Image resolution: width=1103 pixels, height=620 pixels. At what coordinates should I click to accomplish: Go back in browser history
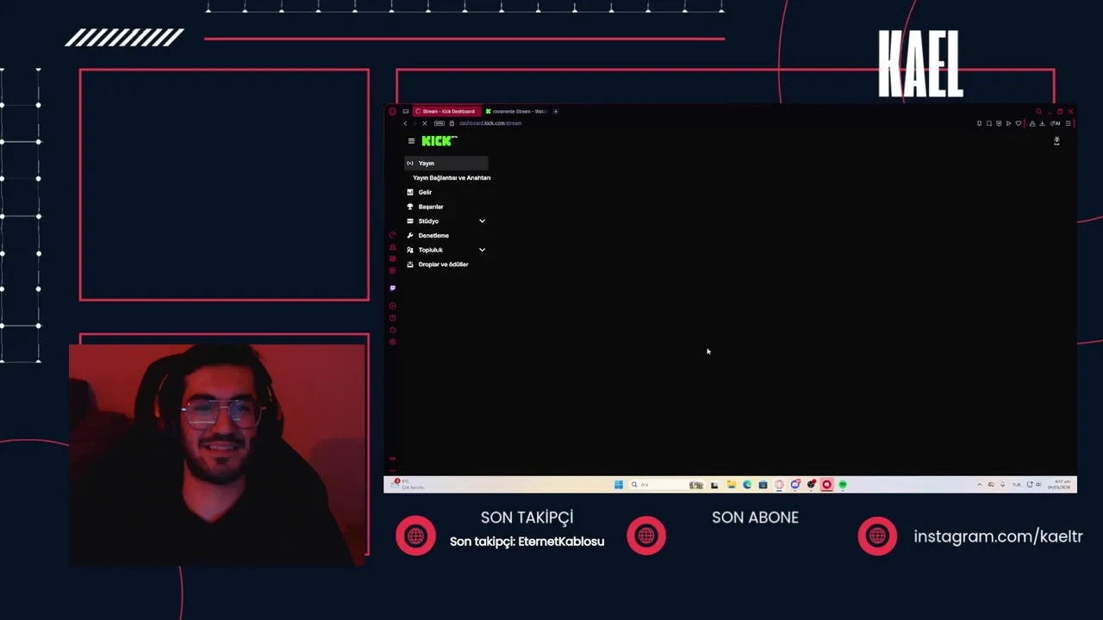405,123
